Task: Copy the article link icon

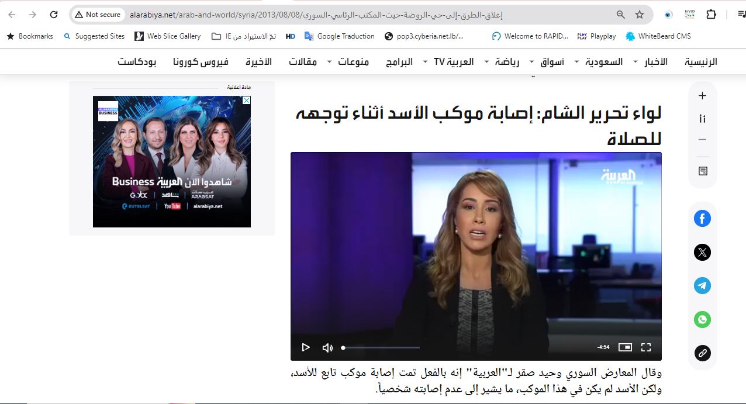Action: coord(702,353)
